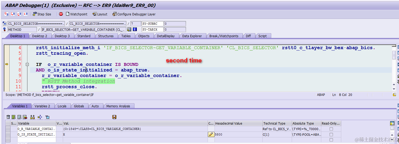Click the navigate-to-source icon after GET_VARIABLE_CONTAINER
399x144 pixels.
(129, 29)
